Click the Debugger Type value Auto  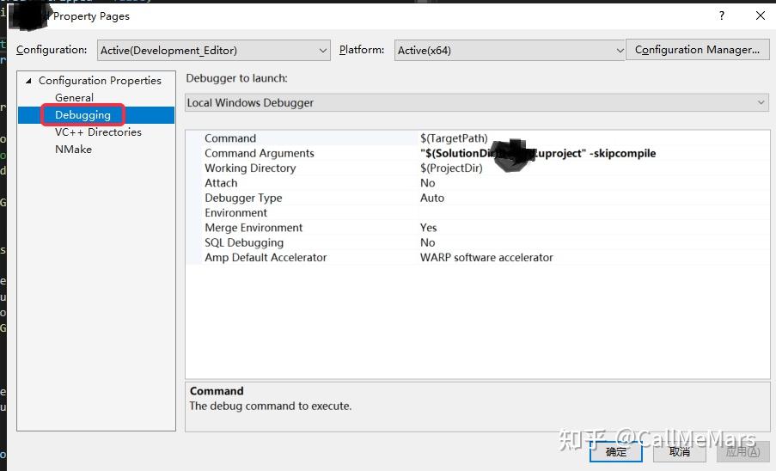pos(432,198)
